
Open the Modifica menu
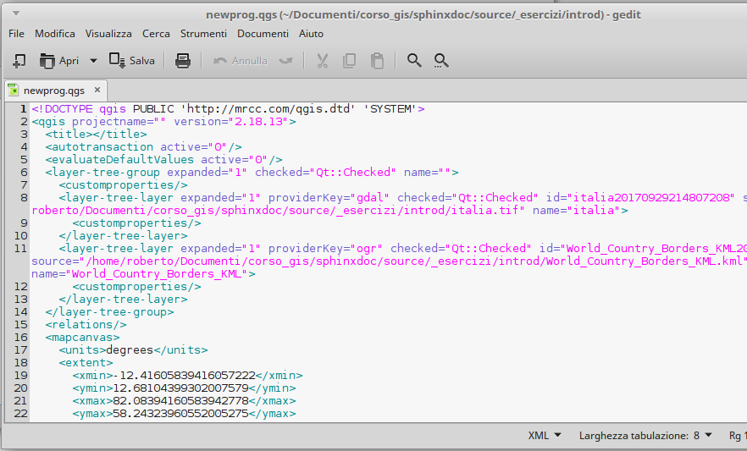pos(55,34)
